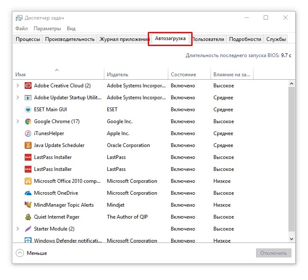
Task: Click the Task Manager title bar icon
Action: coord(19,18)
